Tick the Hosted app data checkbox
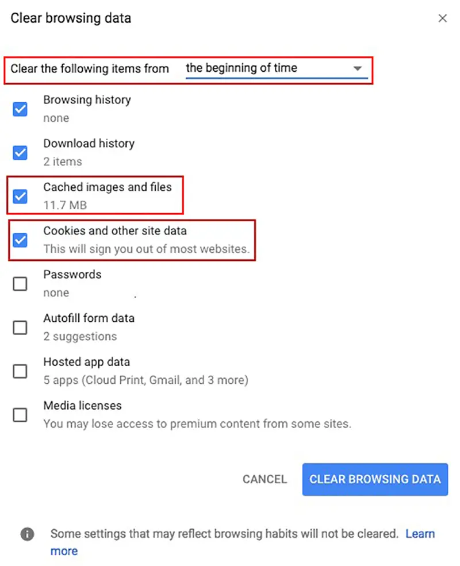This screenshot has width=460, height=566. tap(20, 371)
